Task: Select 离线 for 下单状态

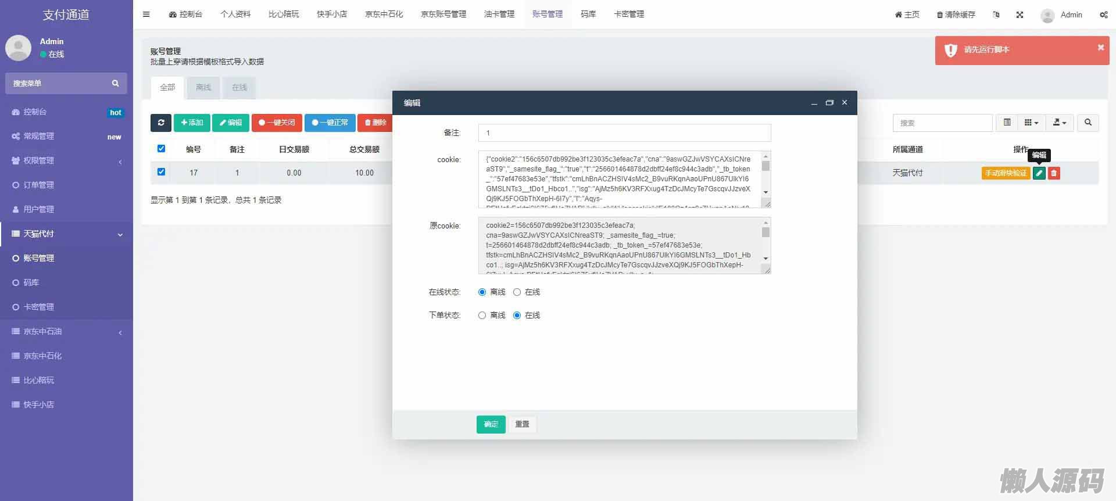Action: pos(482,316)
